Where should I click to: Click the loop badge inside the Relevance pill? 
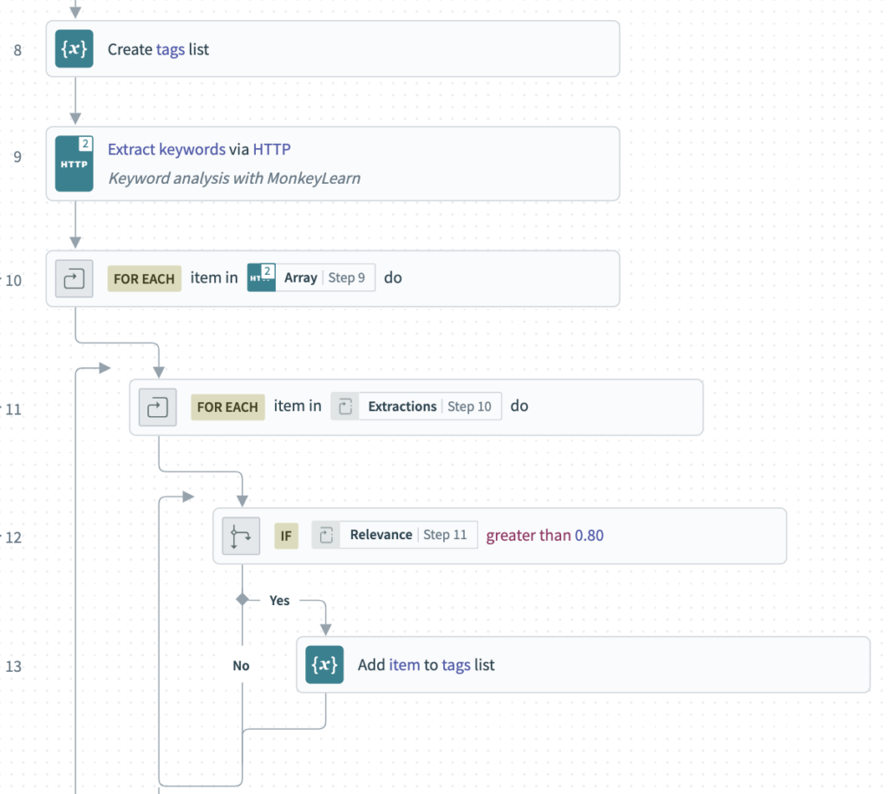(328, 535)
